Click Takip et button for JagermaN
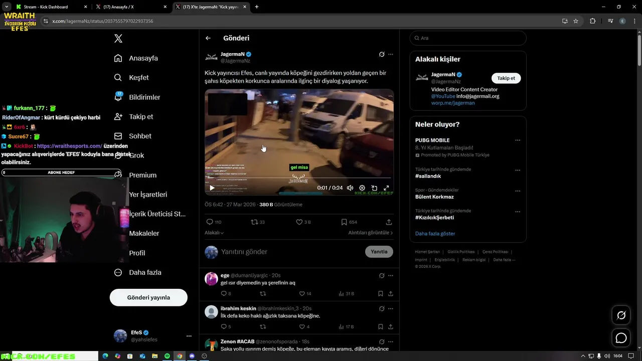 point(506,78)
